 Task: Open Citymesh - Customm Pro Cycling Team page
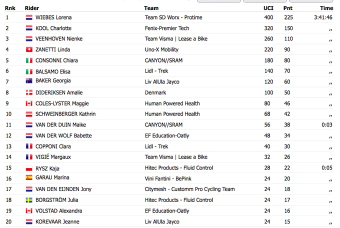pyautogui.click(x=189, y=189)
